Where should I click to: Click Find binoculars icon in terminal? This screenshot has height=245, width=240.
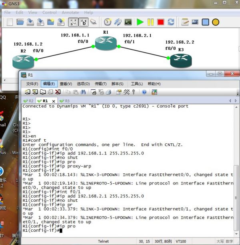point(83,92)
